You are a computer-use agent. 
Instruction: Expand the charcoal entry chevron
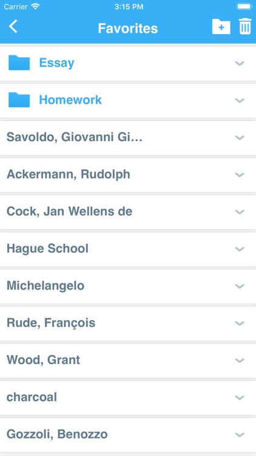(x=240, y=398)
